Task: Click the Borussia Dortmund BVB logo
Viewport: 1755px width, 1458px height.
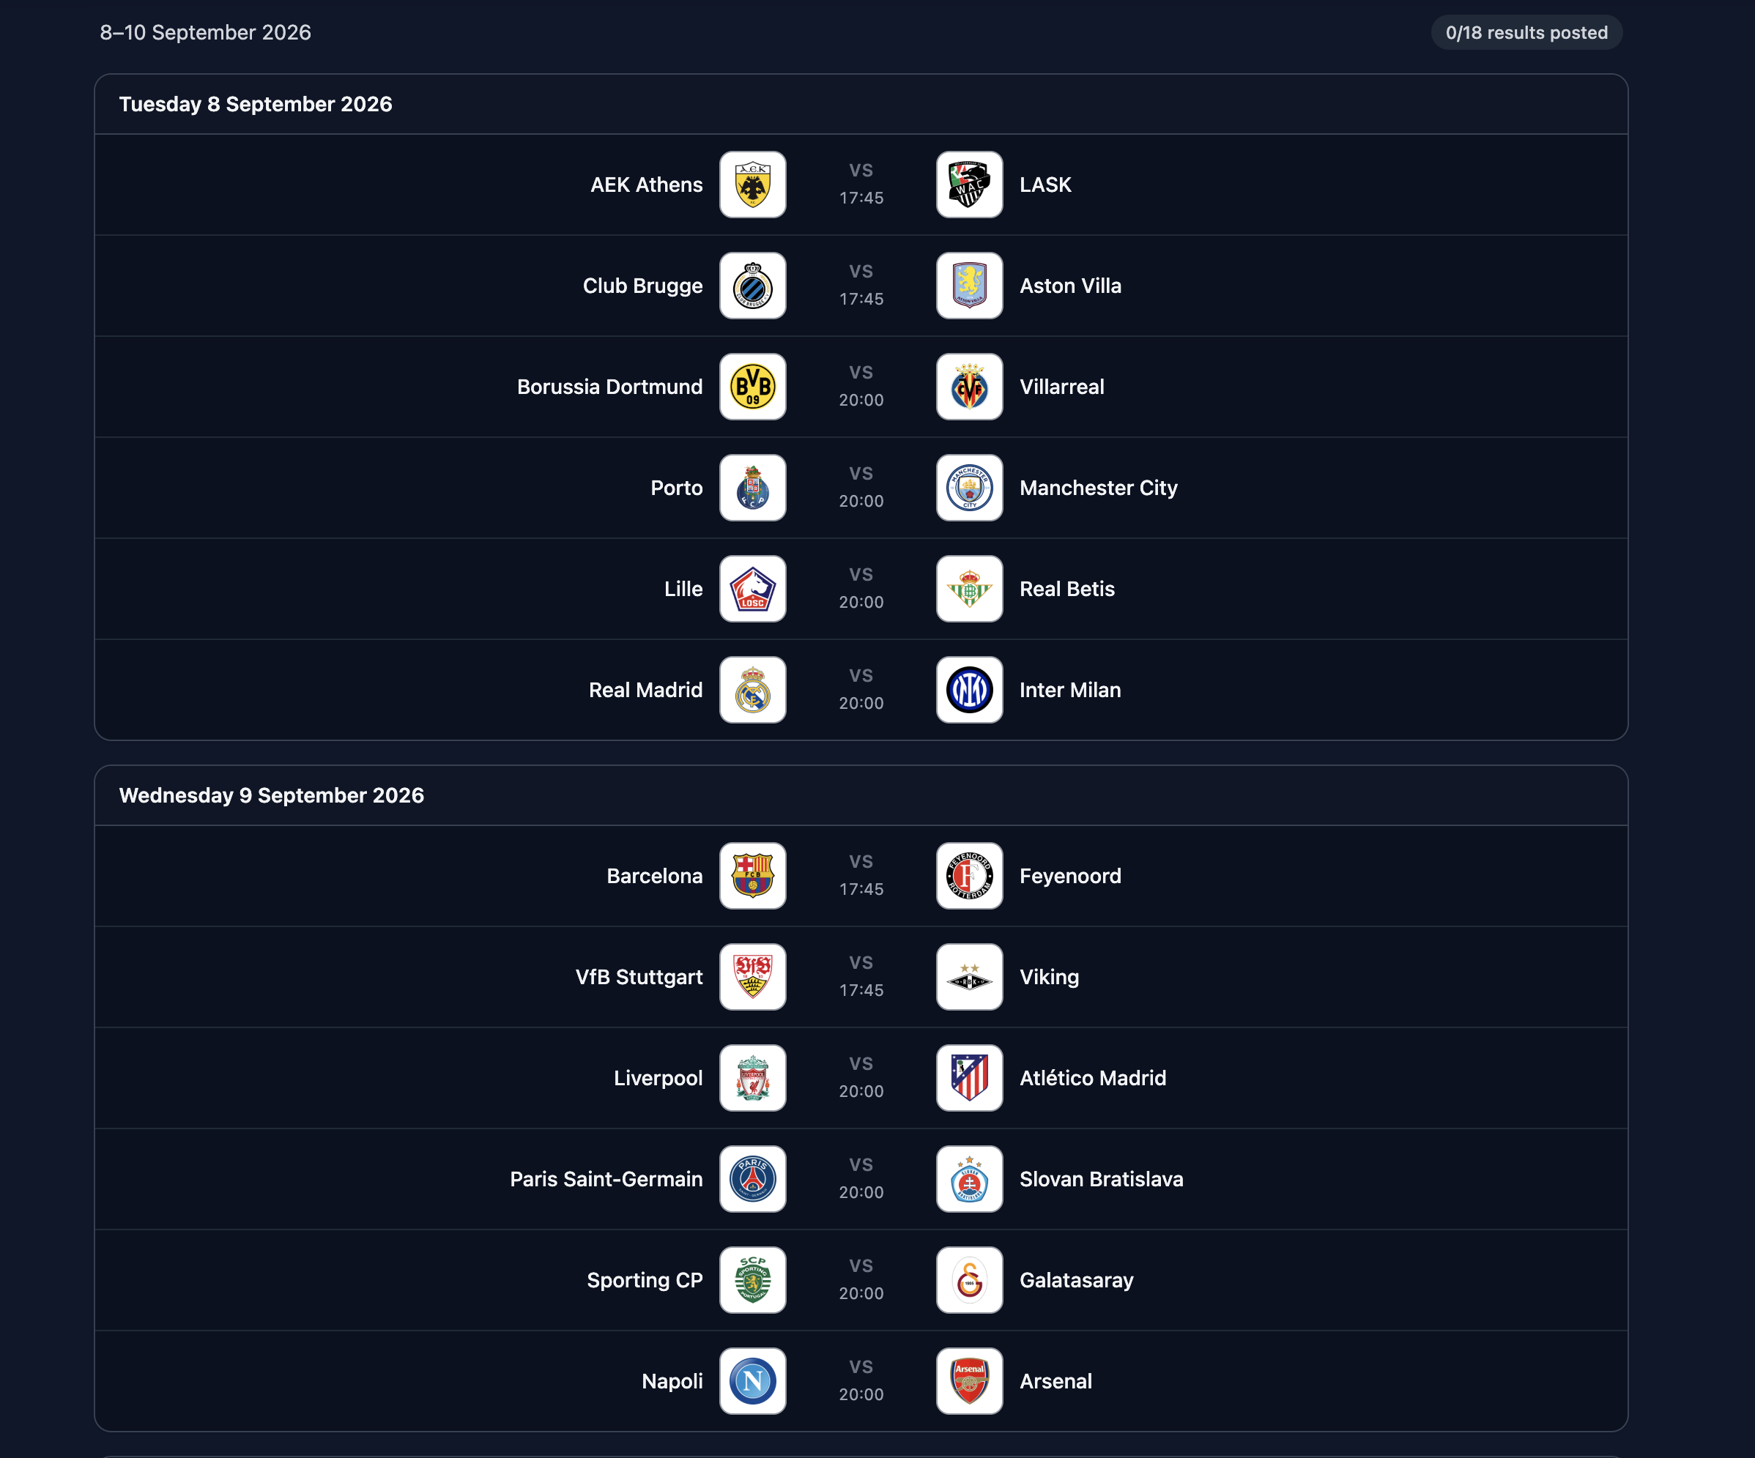Action: pyautogui.click(x=752, y=387)
